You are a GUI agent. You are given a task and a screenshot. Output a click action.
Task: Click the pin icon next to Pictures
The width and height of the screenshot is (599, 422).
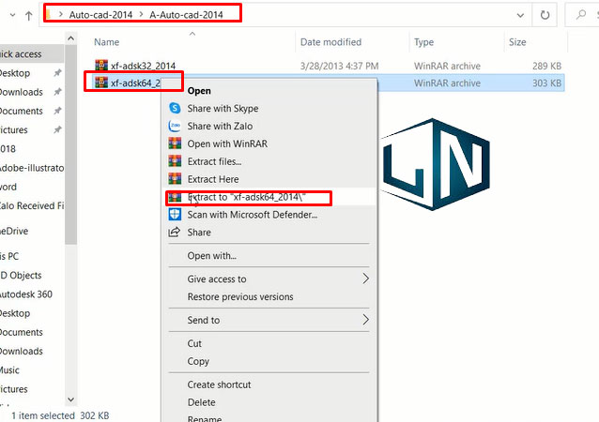[x=57, y=129]
